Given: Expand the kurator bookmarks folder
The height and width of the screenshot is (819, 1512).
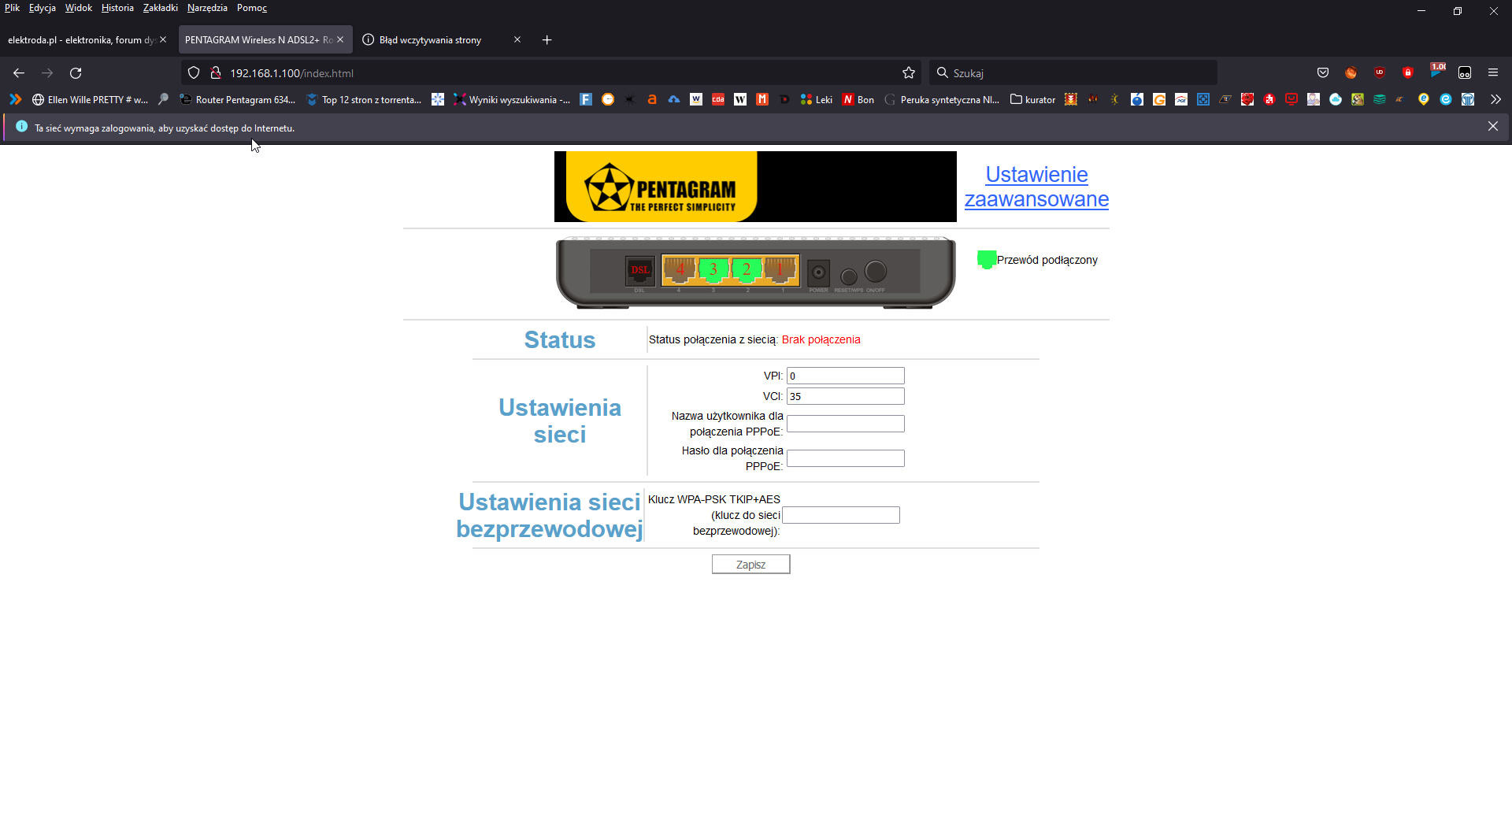Looking at the screenshot, I should pos(1032,99).
